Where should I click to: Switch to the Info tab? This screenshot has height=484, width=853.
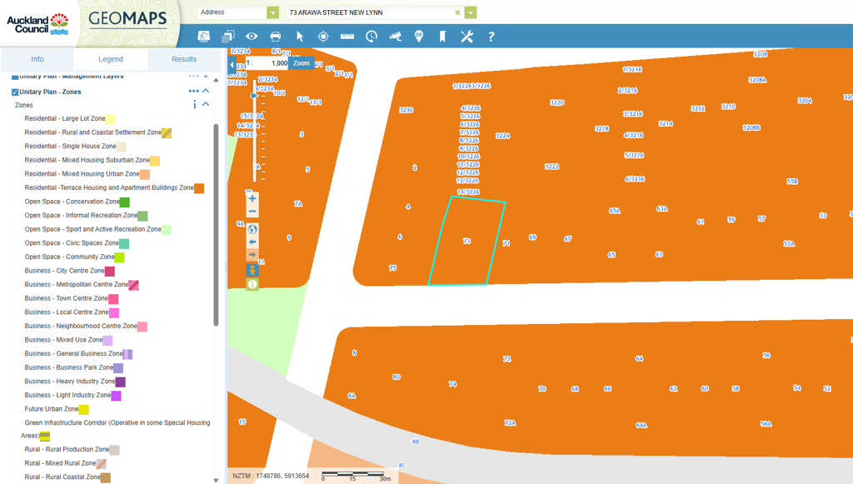point(37,59)
